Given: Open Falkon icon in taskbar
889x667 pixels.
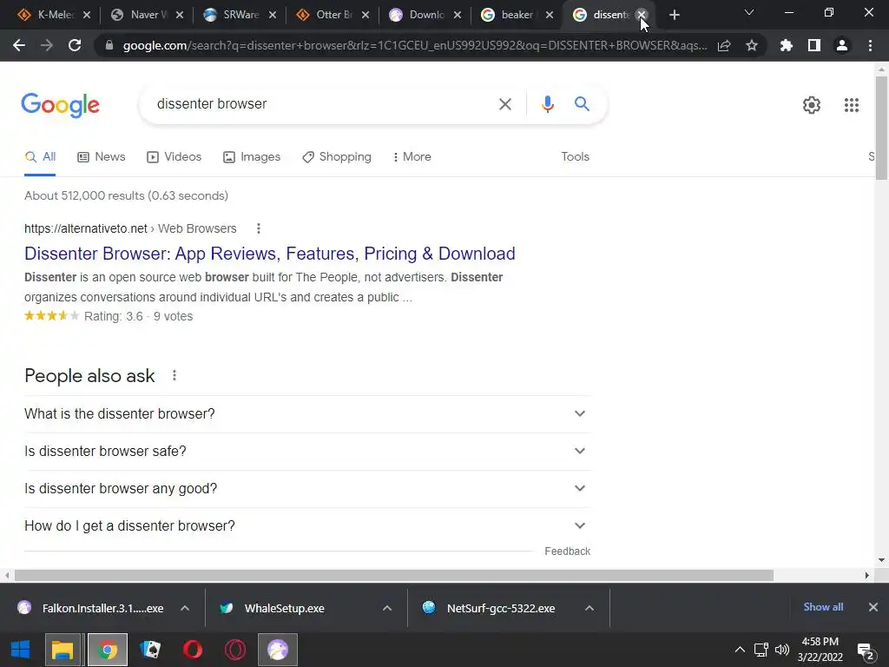Looking at the screenshot, I should tap(278, 650).
